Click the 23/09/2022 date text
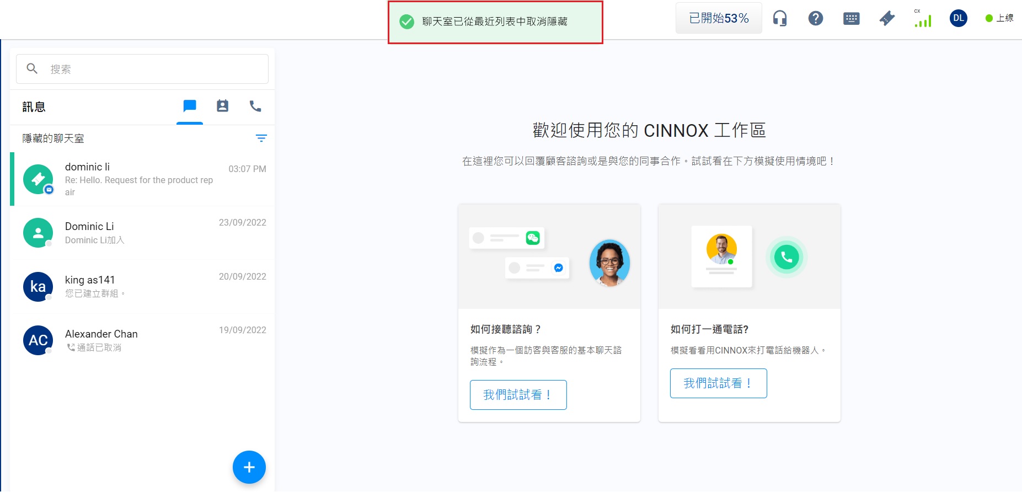This screenshot has height=492, width=1022. [x=243, y=222]
